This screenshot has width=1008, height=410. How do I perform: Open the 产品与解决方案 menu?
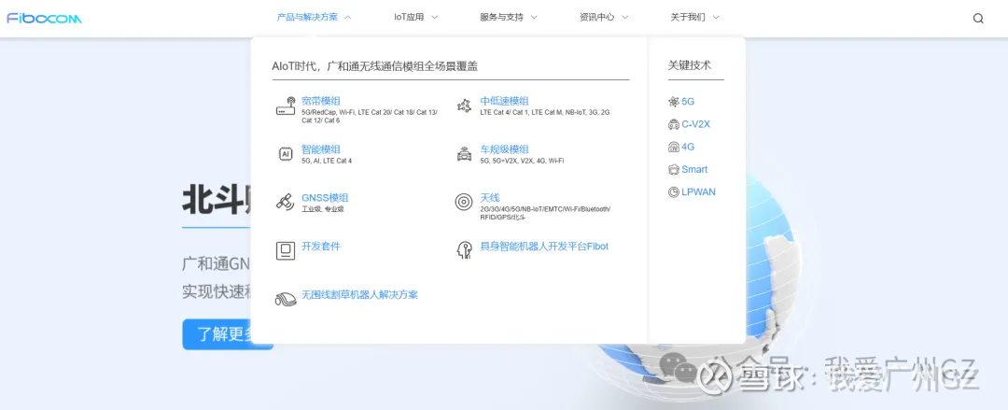click(307, 18)
